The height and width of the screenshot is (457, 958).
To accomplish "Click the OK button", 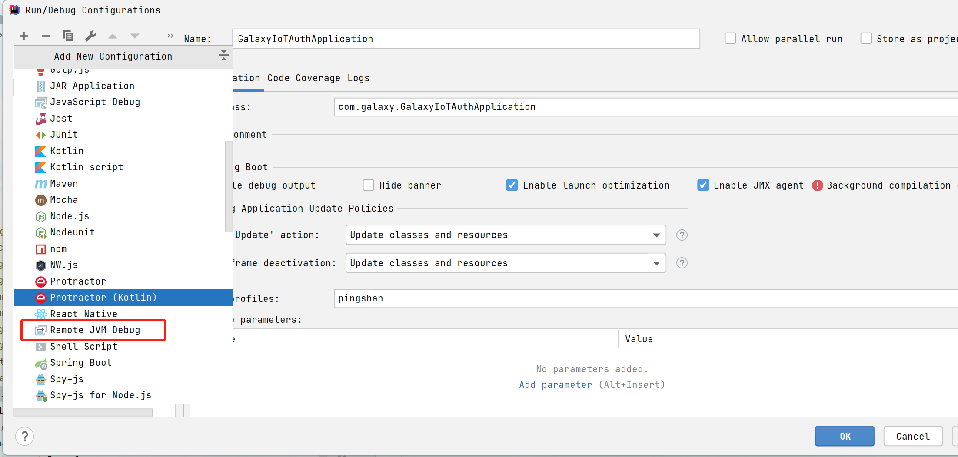I will [x=845, y=436].
